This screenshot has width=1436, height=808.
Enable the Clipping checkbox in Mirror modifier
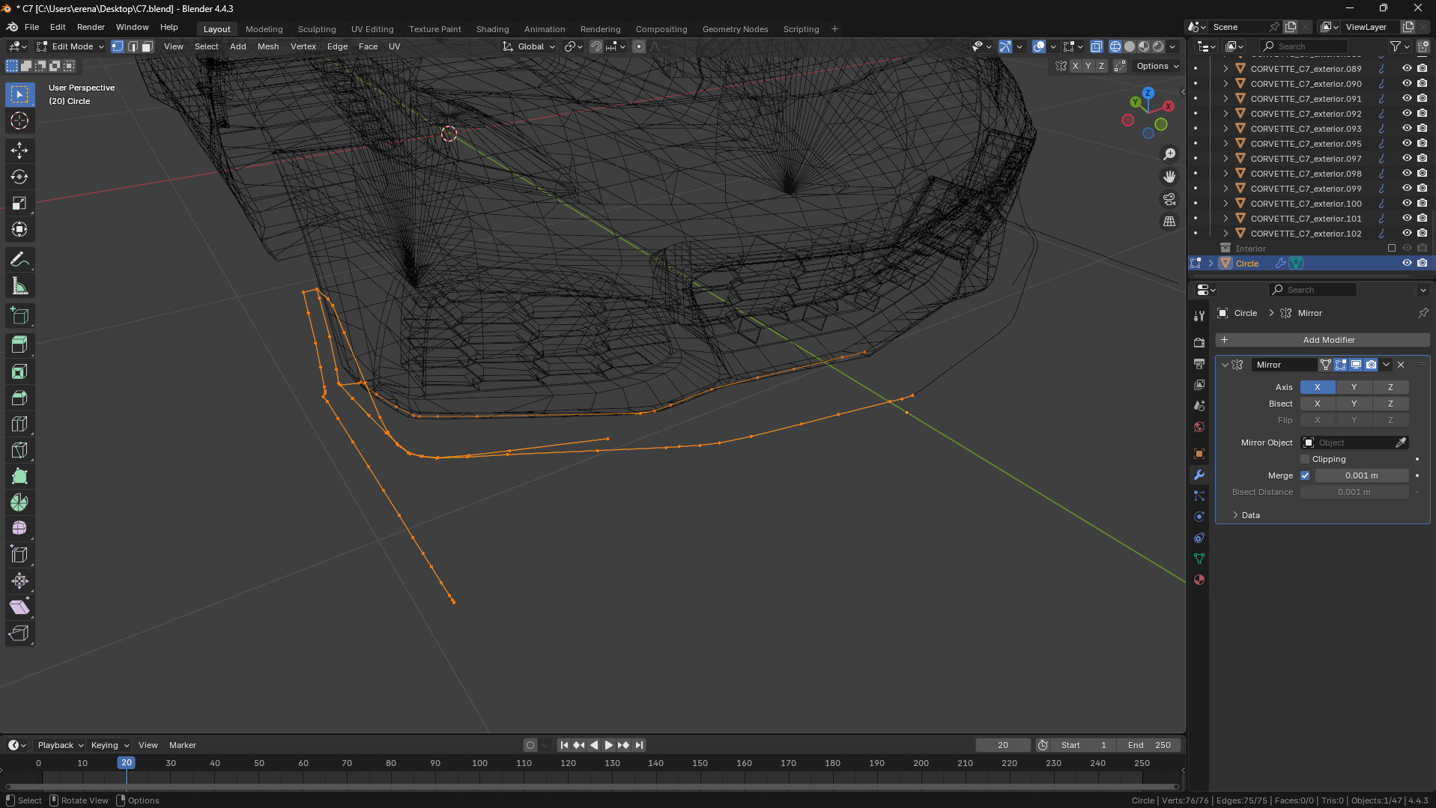coord(1305,459)
